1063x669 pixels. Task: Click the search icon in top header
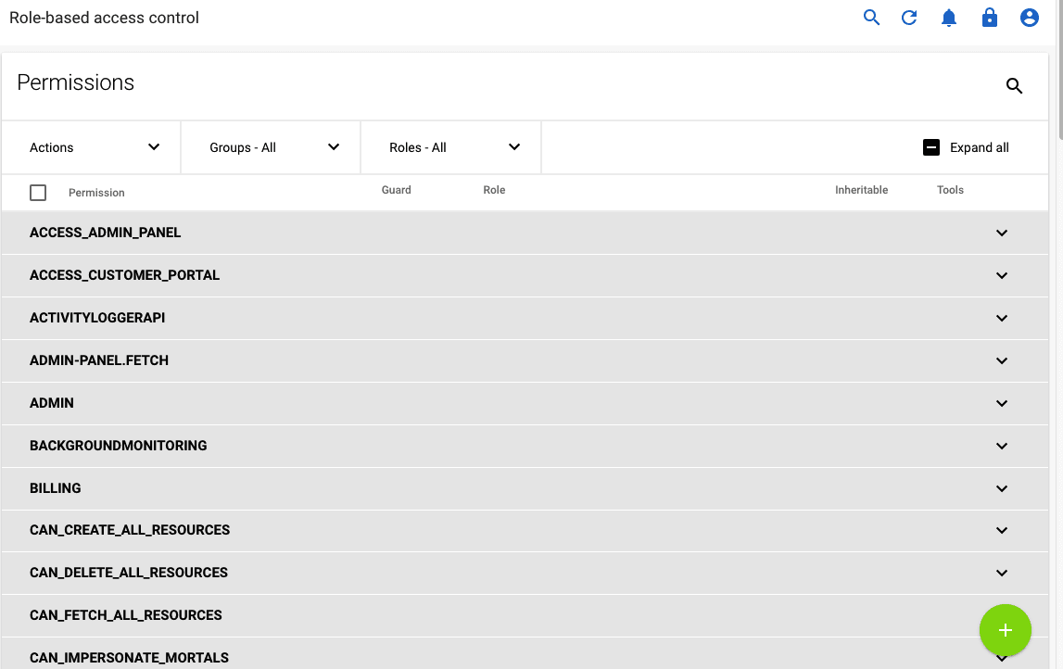871,18
